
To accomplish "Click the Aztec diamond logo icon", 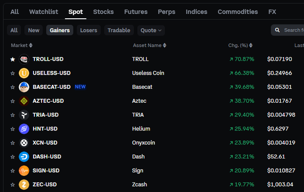I will coord(24,101).
